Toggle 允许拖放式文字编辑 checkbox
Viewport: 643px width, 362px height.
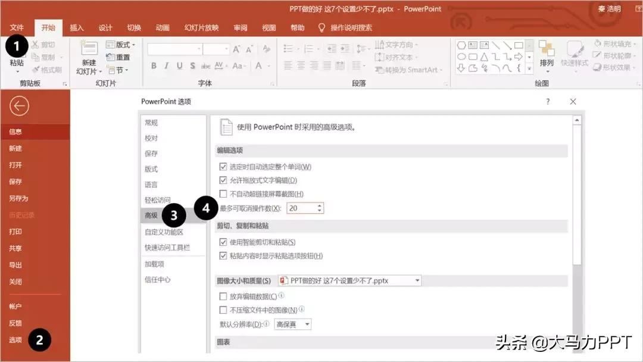coord(223,180)
